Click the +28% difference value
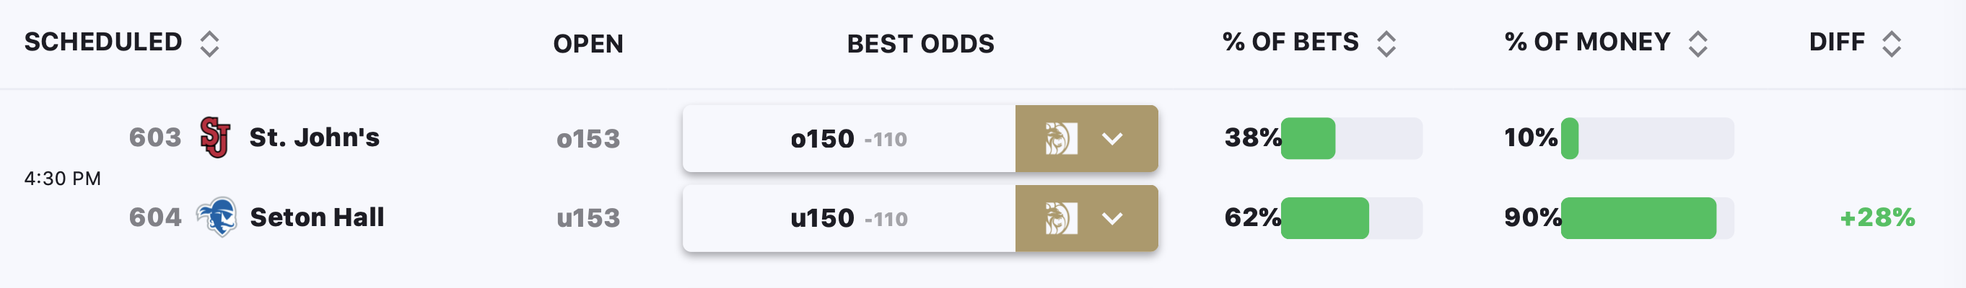 click(x=1877, y=218)
